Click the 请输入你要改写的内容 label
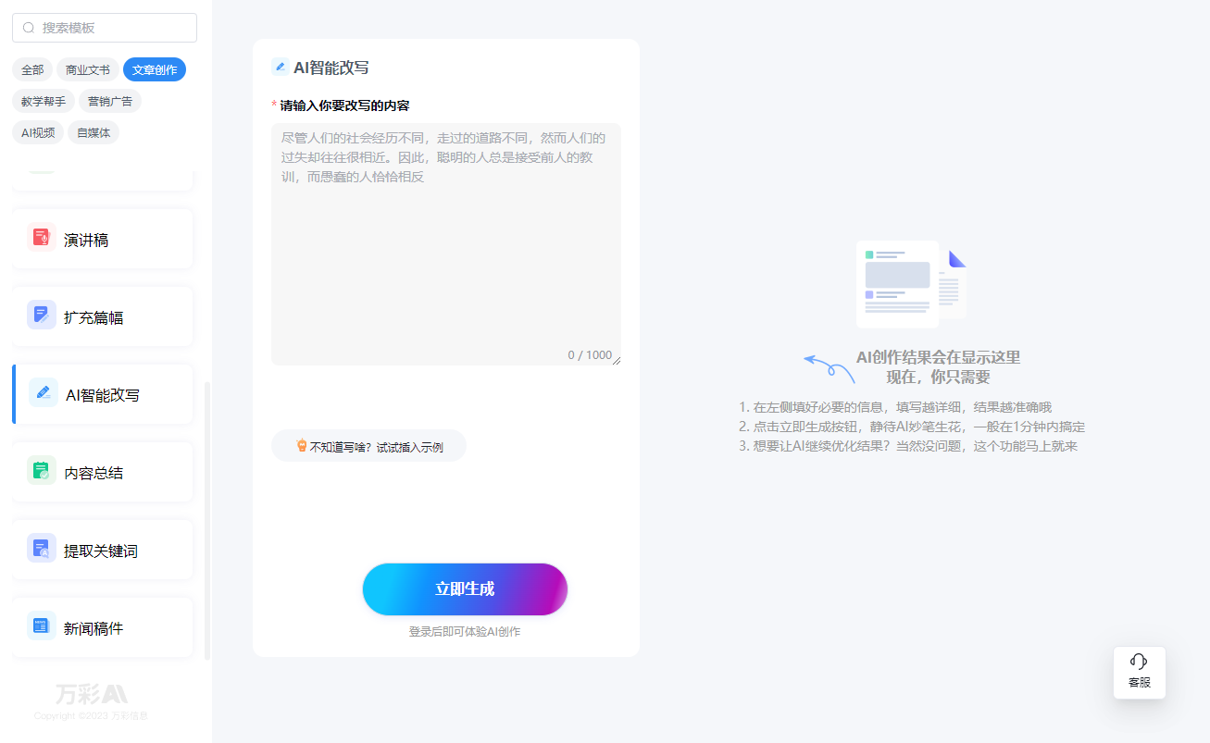 345,105
